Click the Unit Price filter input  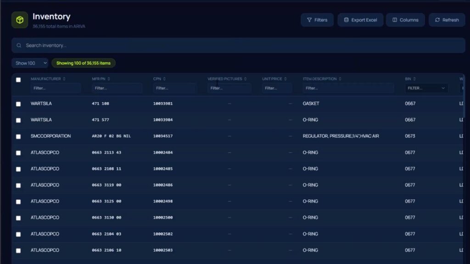[277, 88]
